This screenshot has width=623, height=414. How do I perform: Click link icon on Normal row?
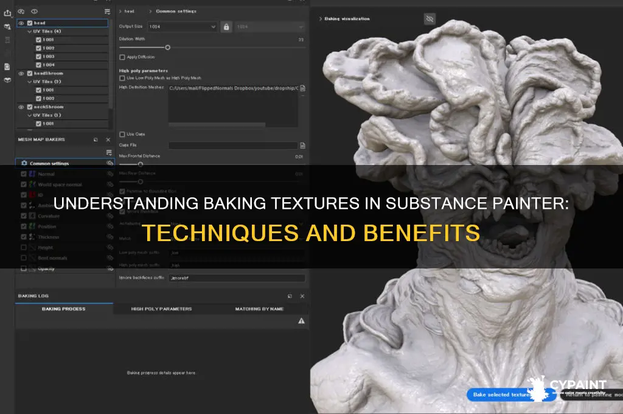110,174
